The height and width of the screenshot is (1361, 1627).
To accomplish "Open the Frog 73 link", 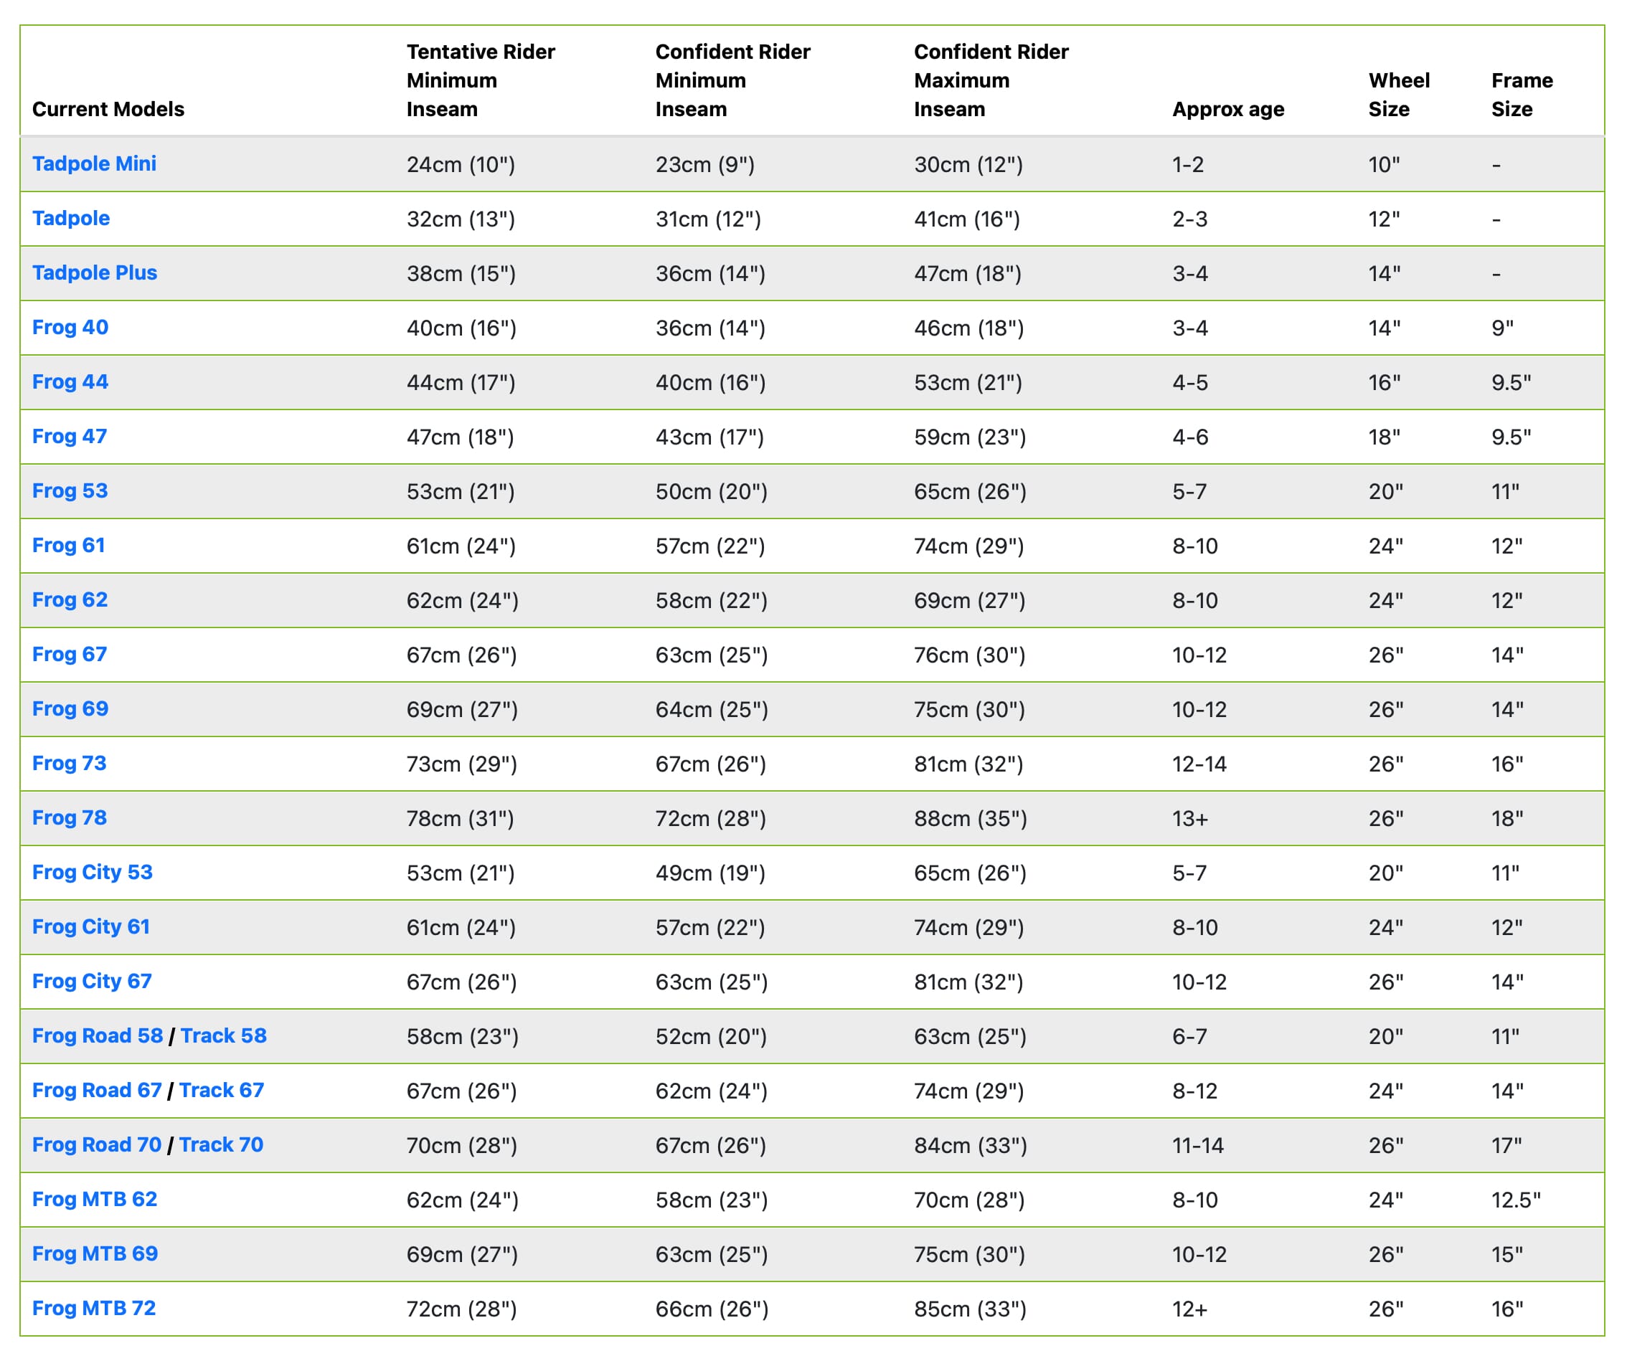I will (x=69, y=763).
